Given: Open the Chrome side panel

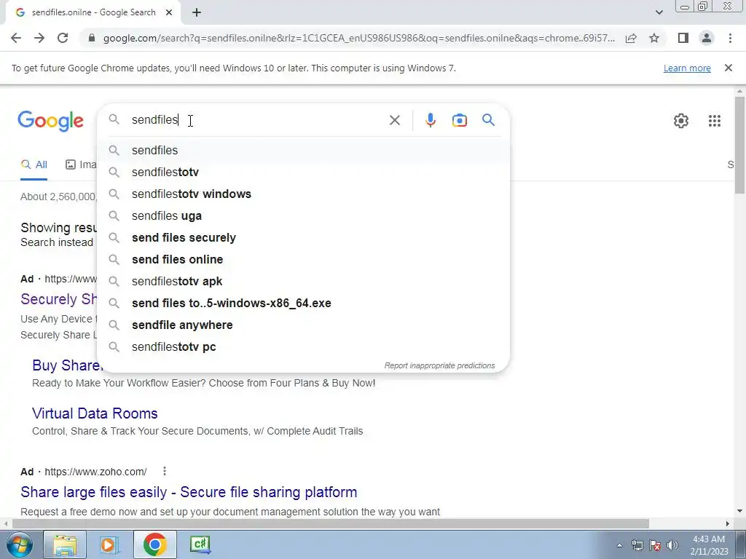Looking at the screenshot, I should (683, 38).
